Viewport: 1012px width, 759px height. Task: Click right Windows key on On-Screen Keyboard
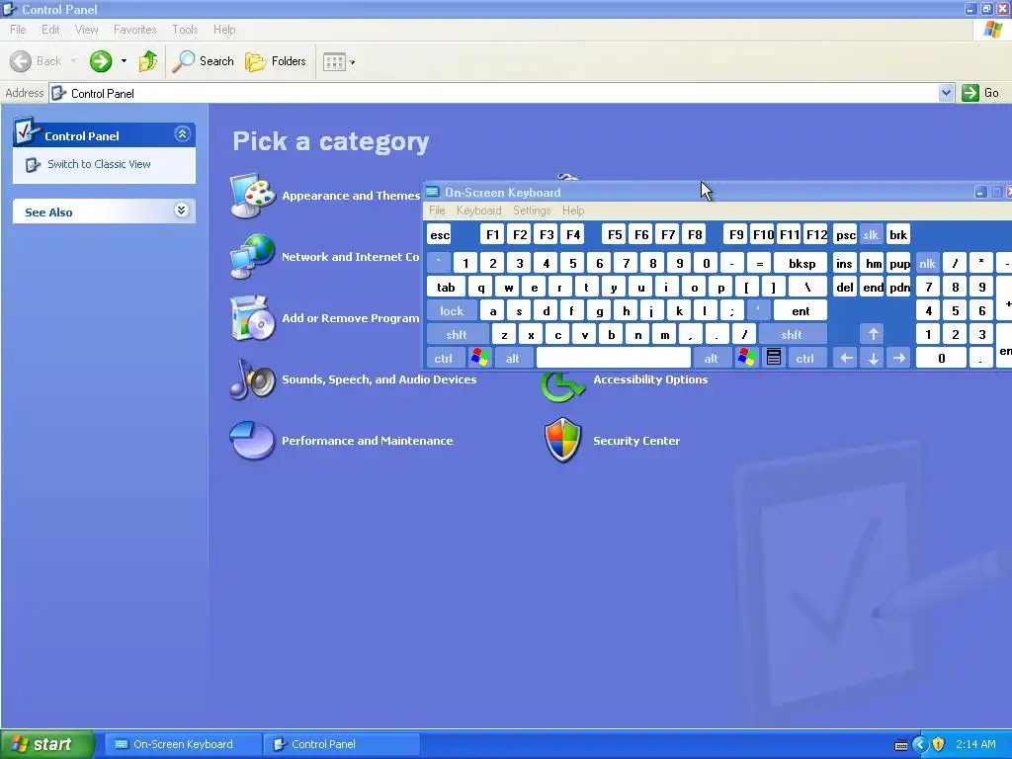point(747,358)
